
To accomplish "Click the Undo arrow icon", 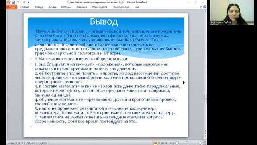I will coord(18,2).
